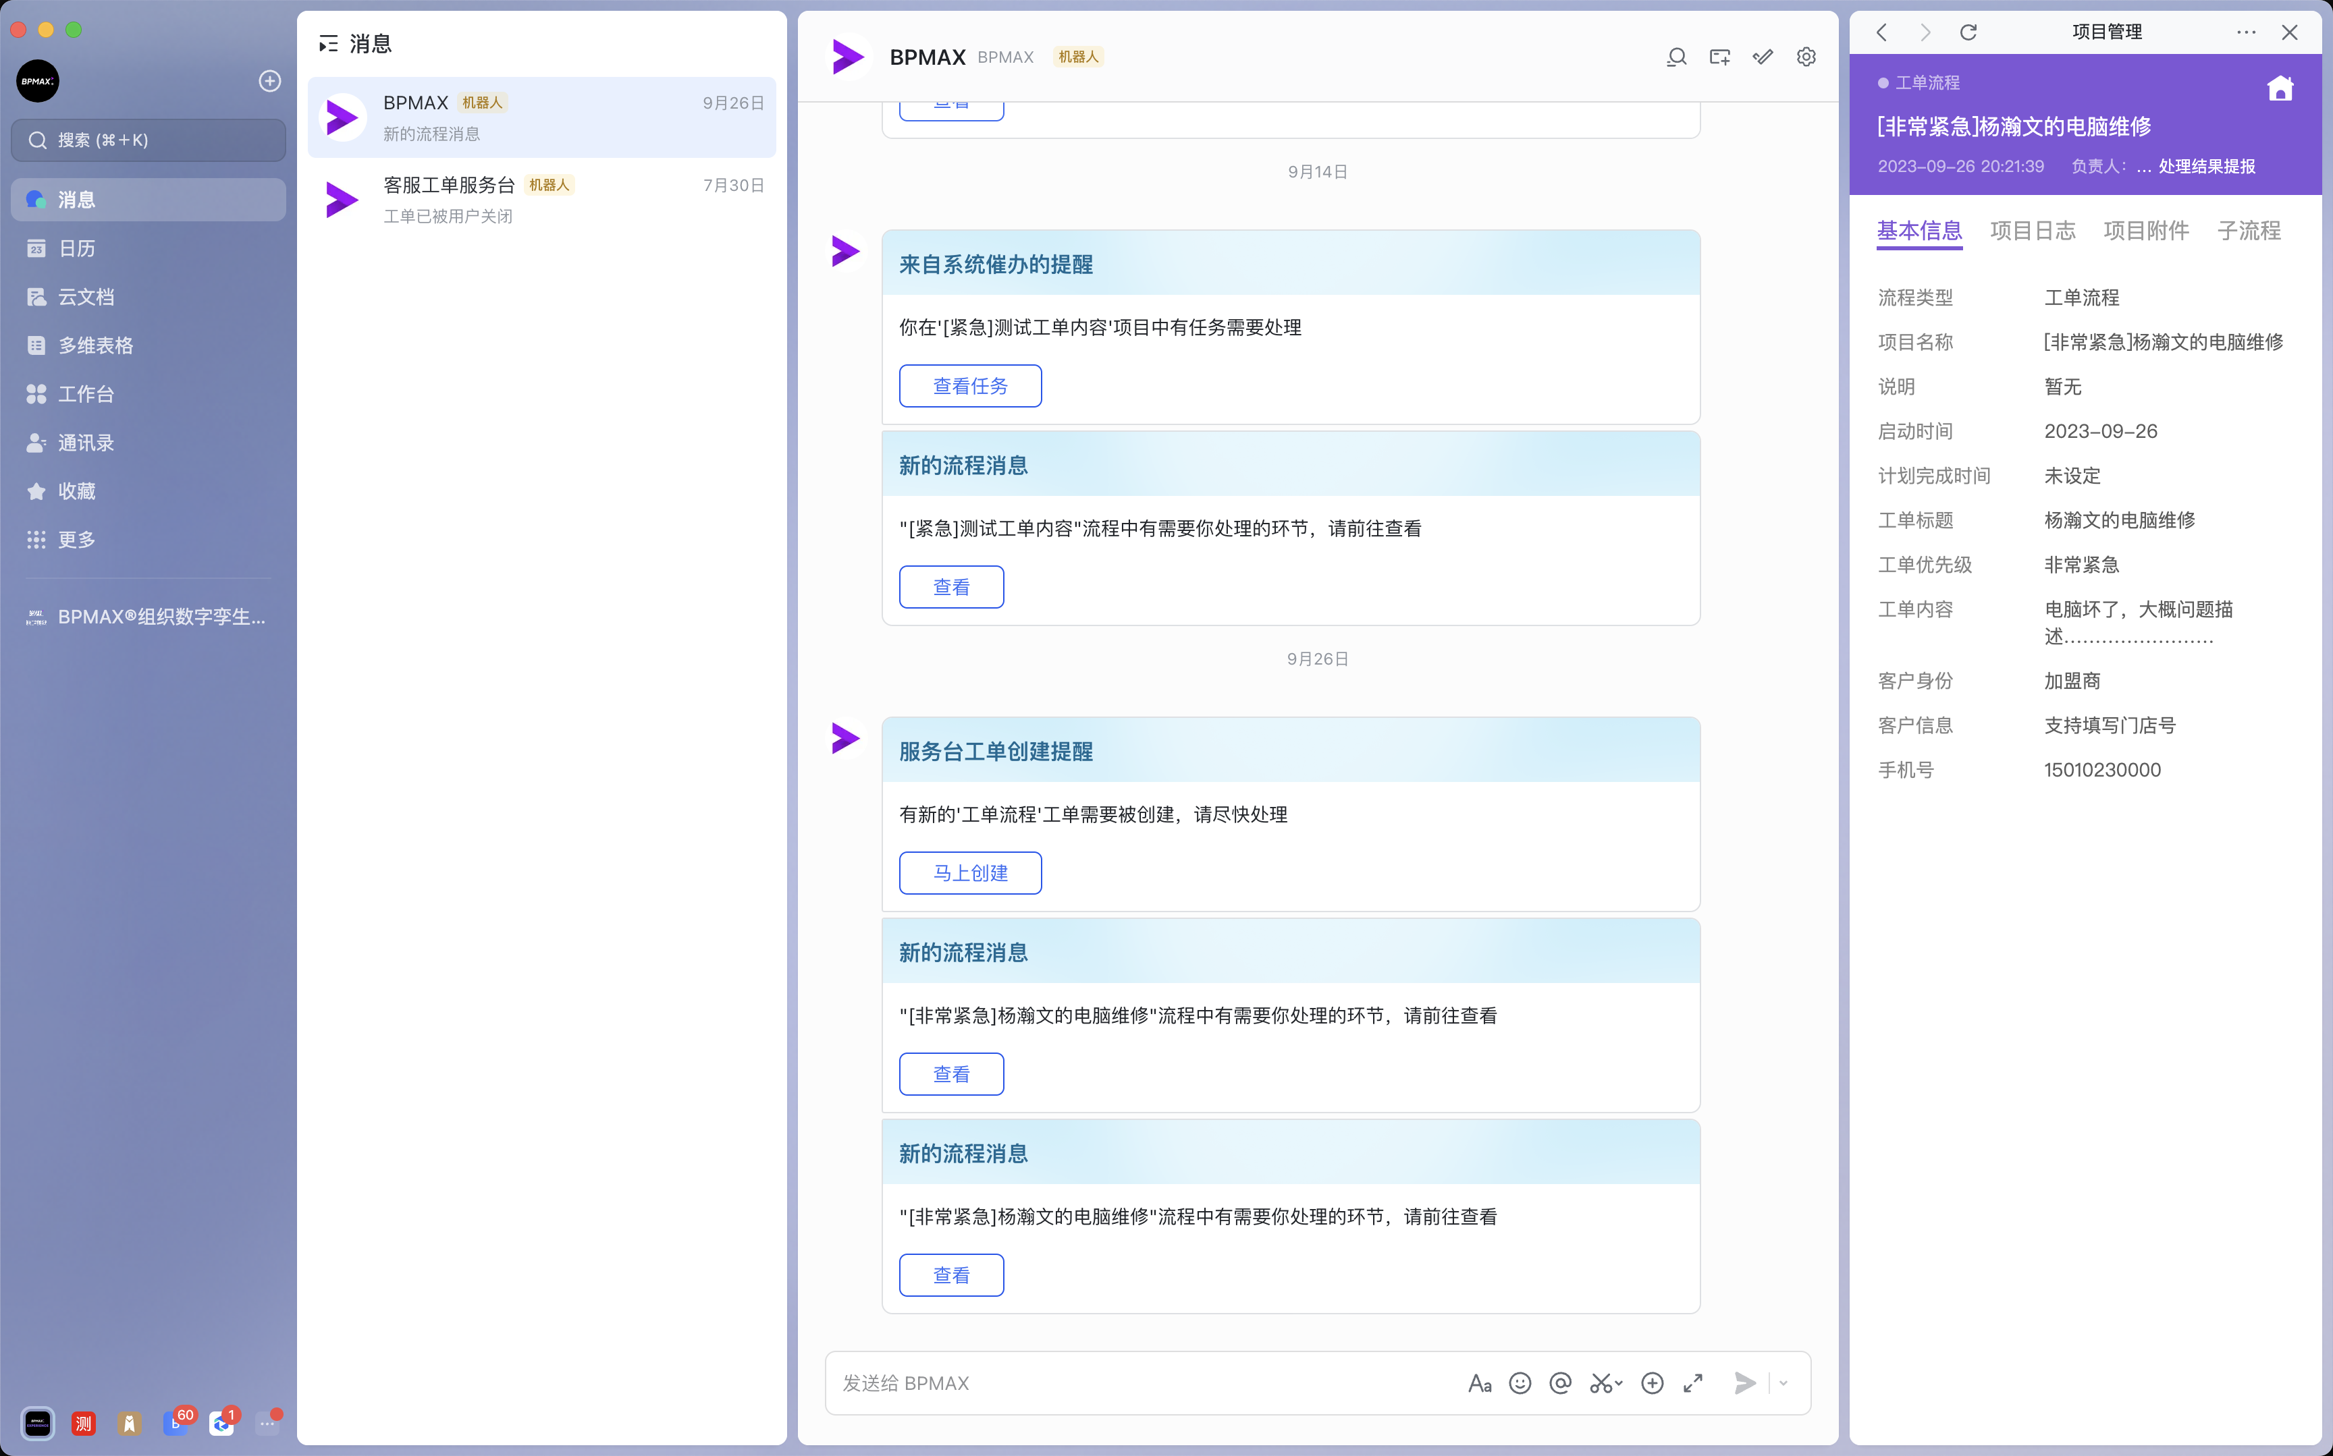Open 多维表格 in the sidebar
This screenshot has width=2333, height=1456.
click(95, 345)
